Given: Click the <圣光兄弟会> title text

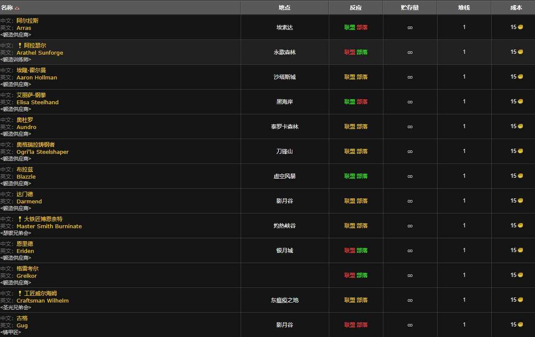Looking at the screenshot, I should pyautogui.click(x=16, y=307).
